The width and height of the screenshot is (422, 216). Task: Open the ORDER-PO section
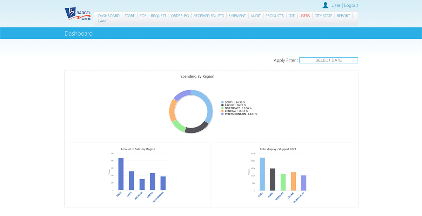coord(180,16)
